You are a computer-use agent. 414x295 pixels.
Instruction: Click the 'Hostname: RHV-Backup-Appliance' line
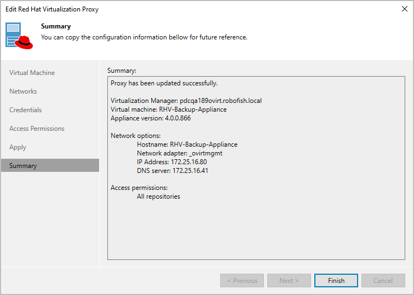click(x=187, y=144)
